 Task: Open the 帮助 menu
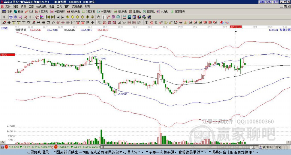(88, 7)
